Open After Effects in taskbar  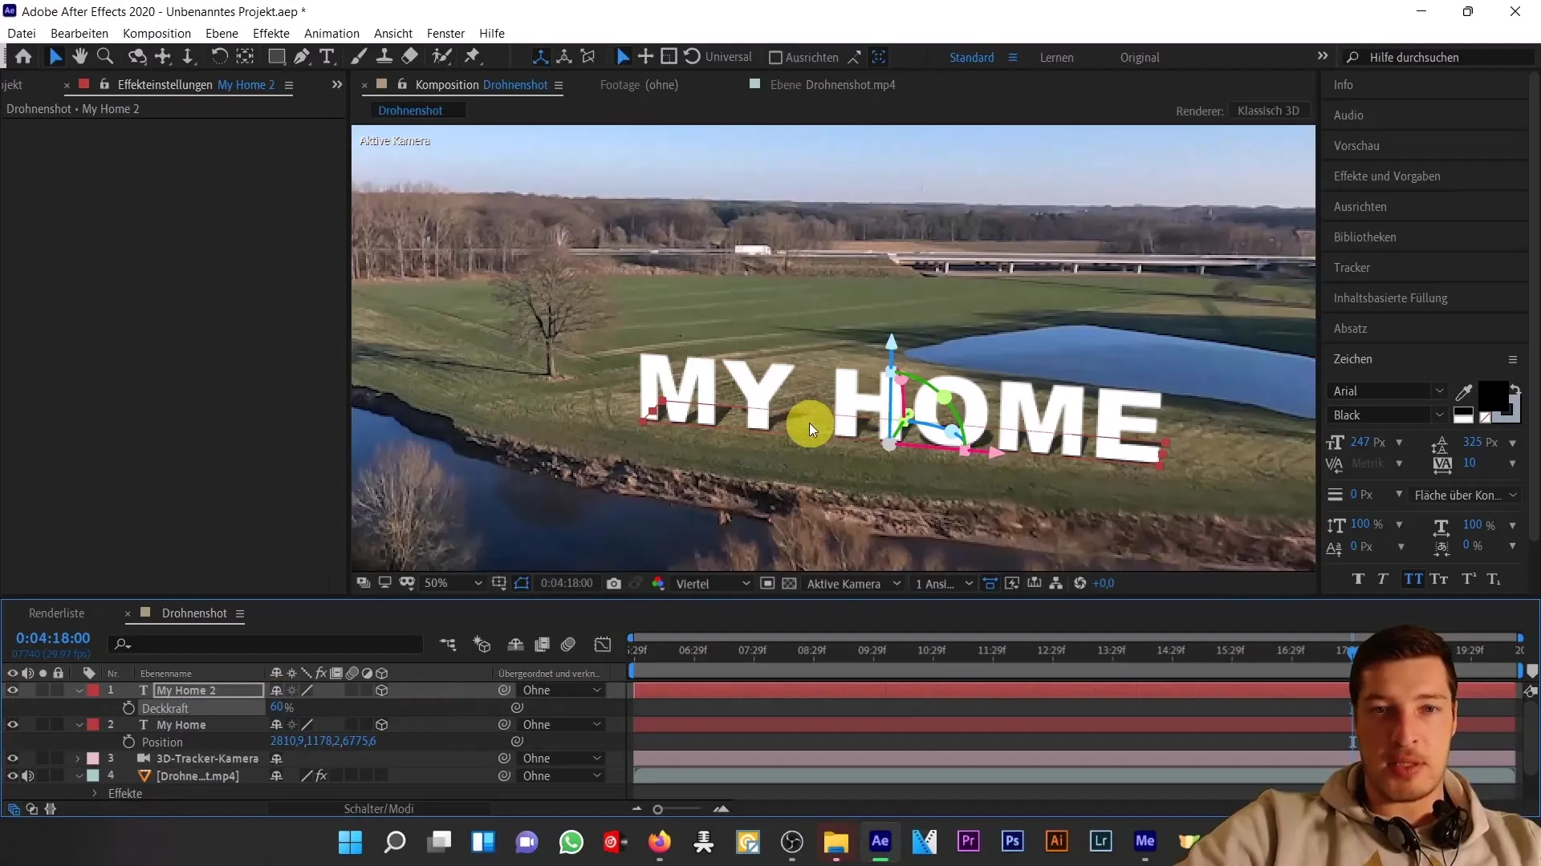[880, 841]
